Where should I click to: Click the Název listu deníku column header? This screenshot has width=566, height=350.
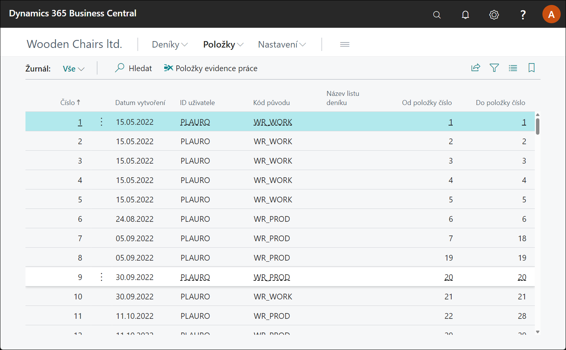[343, 98]
